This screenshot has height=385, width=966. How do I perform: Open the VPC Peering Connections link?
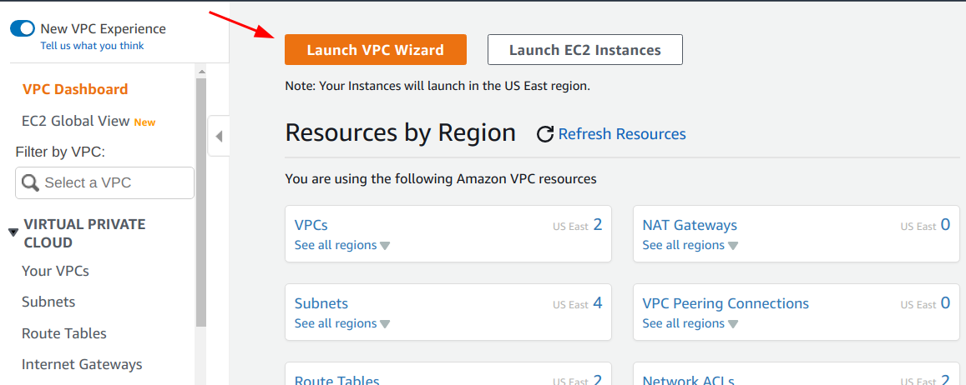(x=726, y=303)
